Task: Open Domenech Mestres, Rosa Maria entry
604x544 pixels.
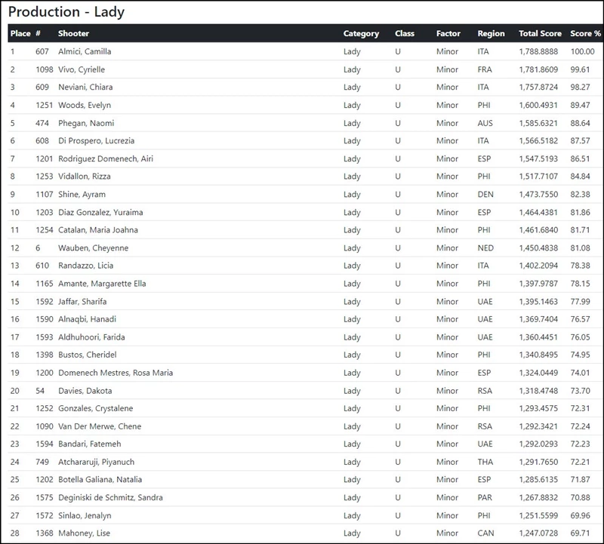Action: (116, 373)
